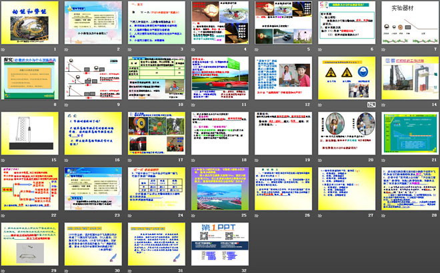Select slide 20 thumbnail with oval photos
The image size is (440, 273).
(347, 133)
